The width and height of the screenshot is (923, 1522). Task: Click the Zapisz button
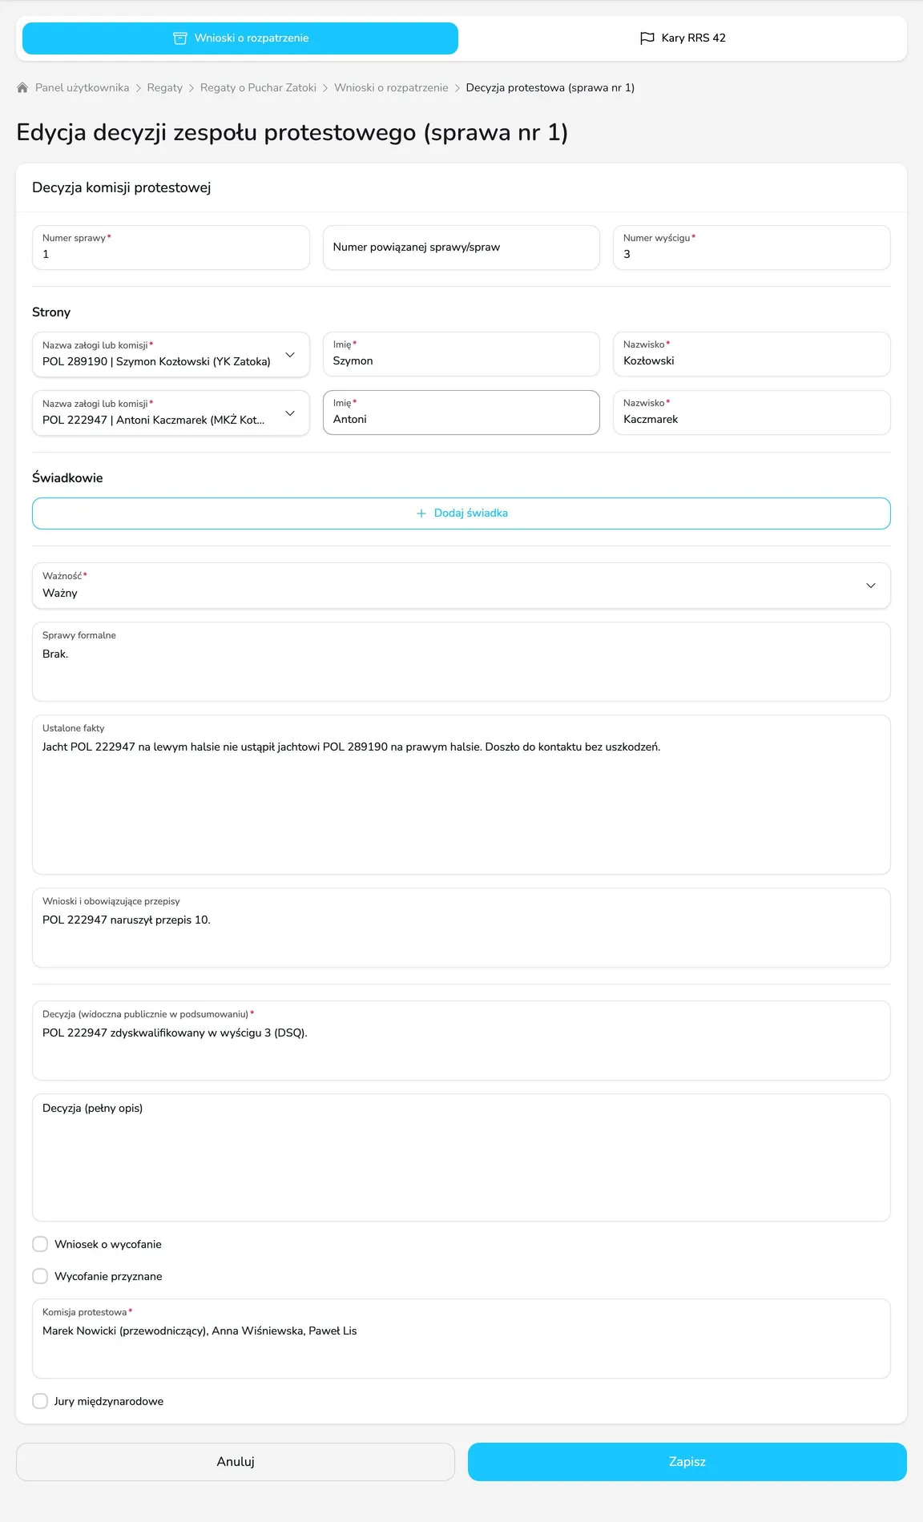point(687,1462)
